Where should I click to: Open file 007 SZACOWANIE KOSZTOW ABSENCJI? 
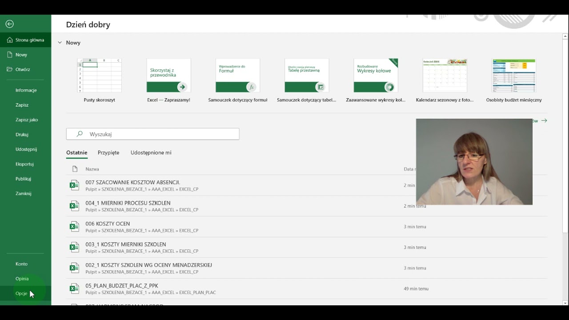(x=133, y=182)
